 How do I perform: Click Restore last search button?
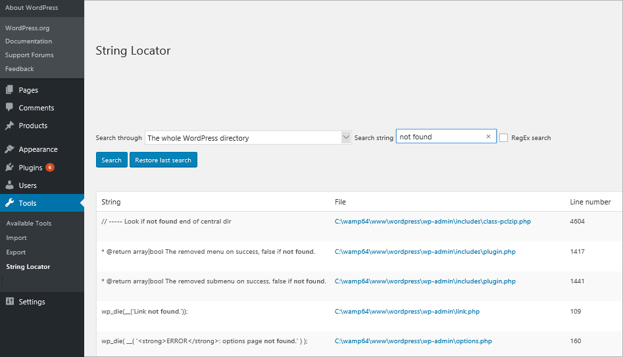point(163,160)
